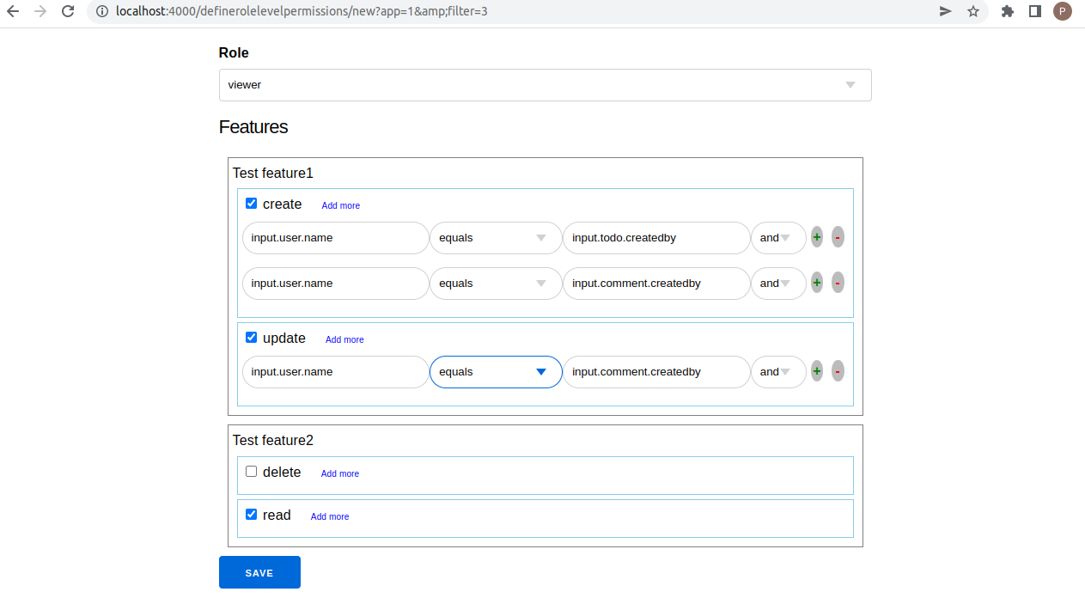The height and width of the screenshot is (598, 1085).
Task: Click red minus on create's input.comment.createdby row
Action: coord(838,283)
